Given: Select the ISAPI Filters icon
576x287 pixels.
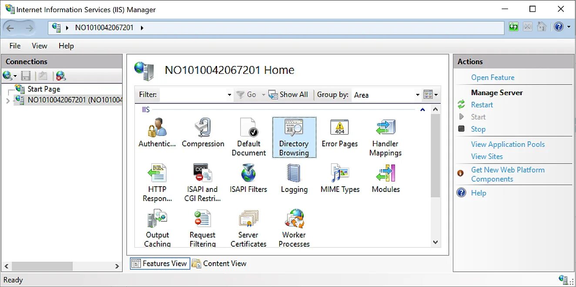Looking at the screenshot, I should (x=248, y=178).
